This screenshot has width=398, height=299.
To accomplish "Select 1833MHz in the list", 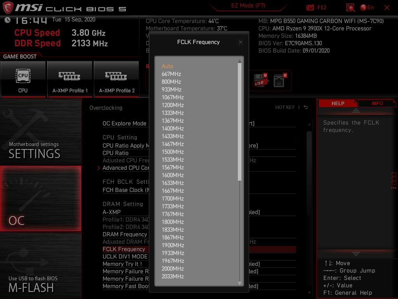I will 173,230.
